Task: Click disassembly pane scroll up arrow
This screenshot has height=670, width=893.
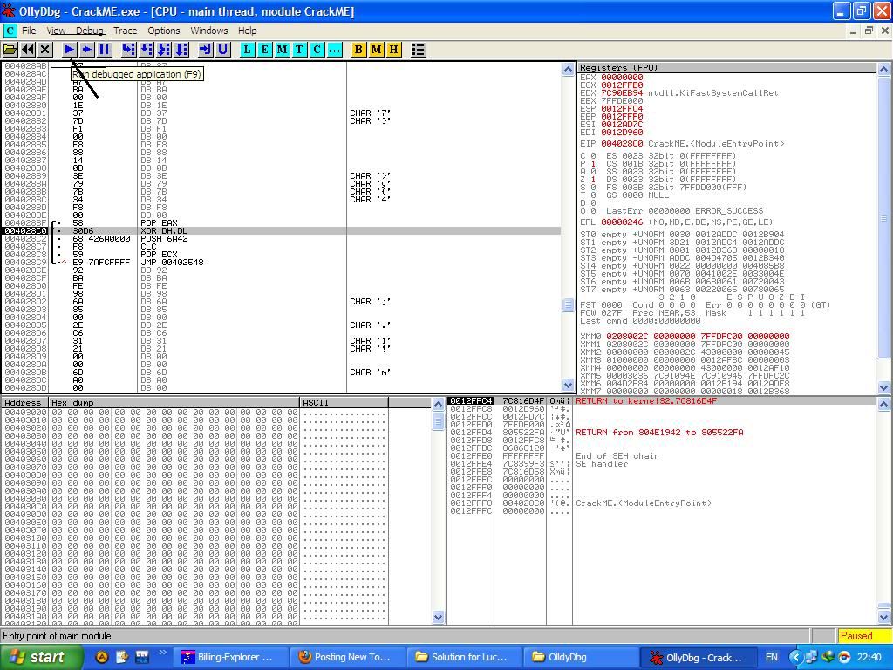Action: 568,70
